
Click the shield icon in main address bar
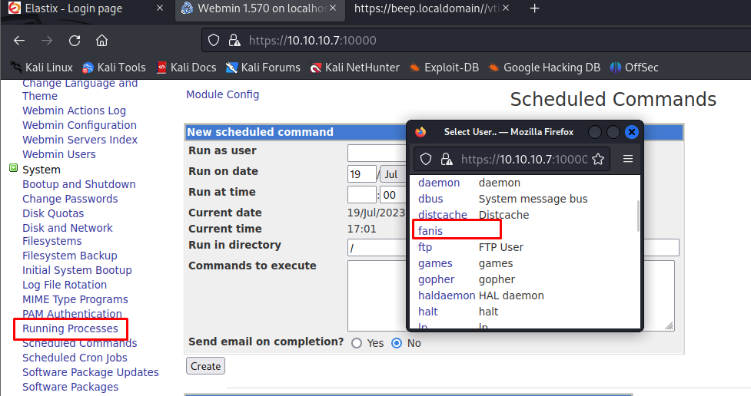[x=214, y=40]
